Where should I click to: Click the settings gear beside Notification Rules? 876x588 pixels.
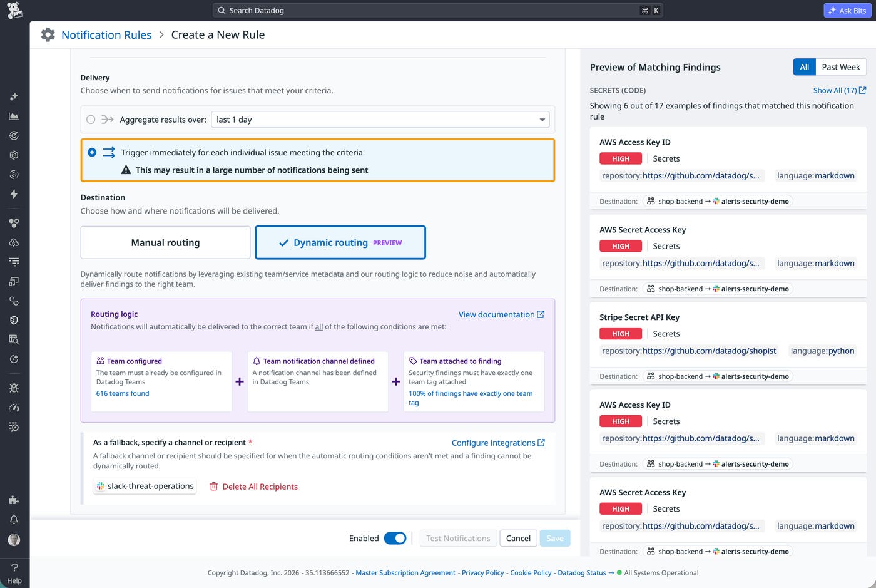[48, 35]
